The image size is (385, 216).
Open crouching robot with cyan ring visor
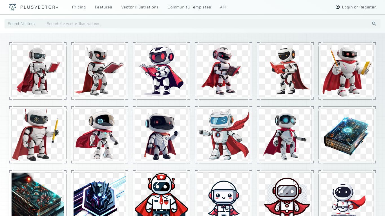pos(99,135)
